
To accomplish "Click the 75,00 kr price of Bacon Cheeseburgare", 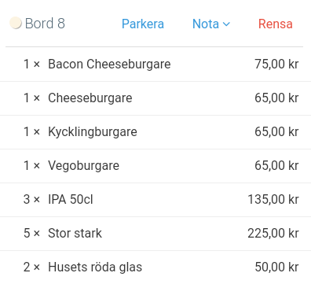I will 276,64.
